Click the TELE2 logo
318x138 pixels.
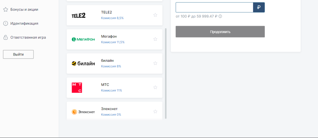click(79, 16)
